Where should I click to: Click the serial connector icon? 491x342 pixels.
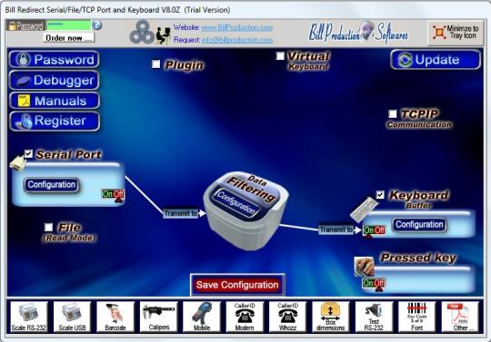[x=18, y=163]
